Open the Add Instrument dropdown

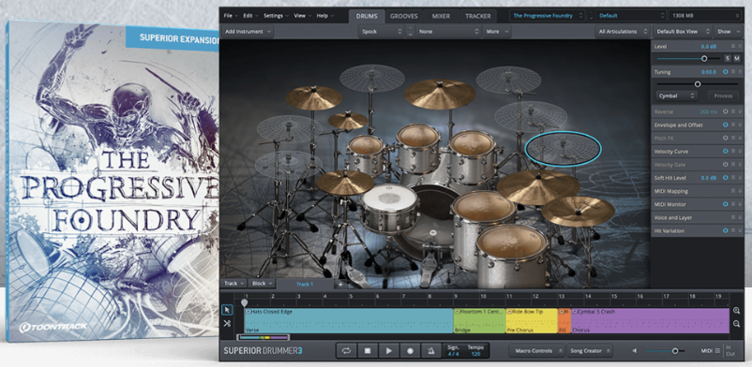(x=248, y=32)
